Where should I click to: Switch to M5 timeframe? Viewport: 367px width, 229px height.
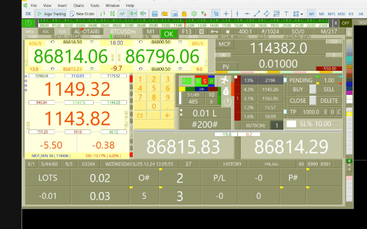pos(322,14)
